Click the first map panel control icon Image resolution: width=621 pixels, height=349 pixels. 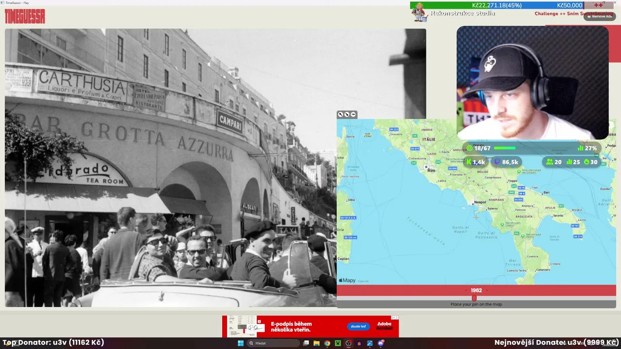(x=341, y=114)
